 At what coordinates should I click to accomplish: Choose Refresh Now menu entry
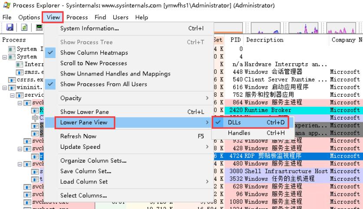(x=129, y=136)
